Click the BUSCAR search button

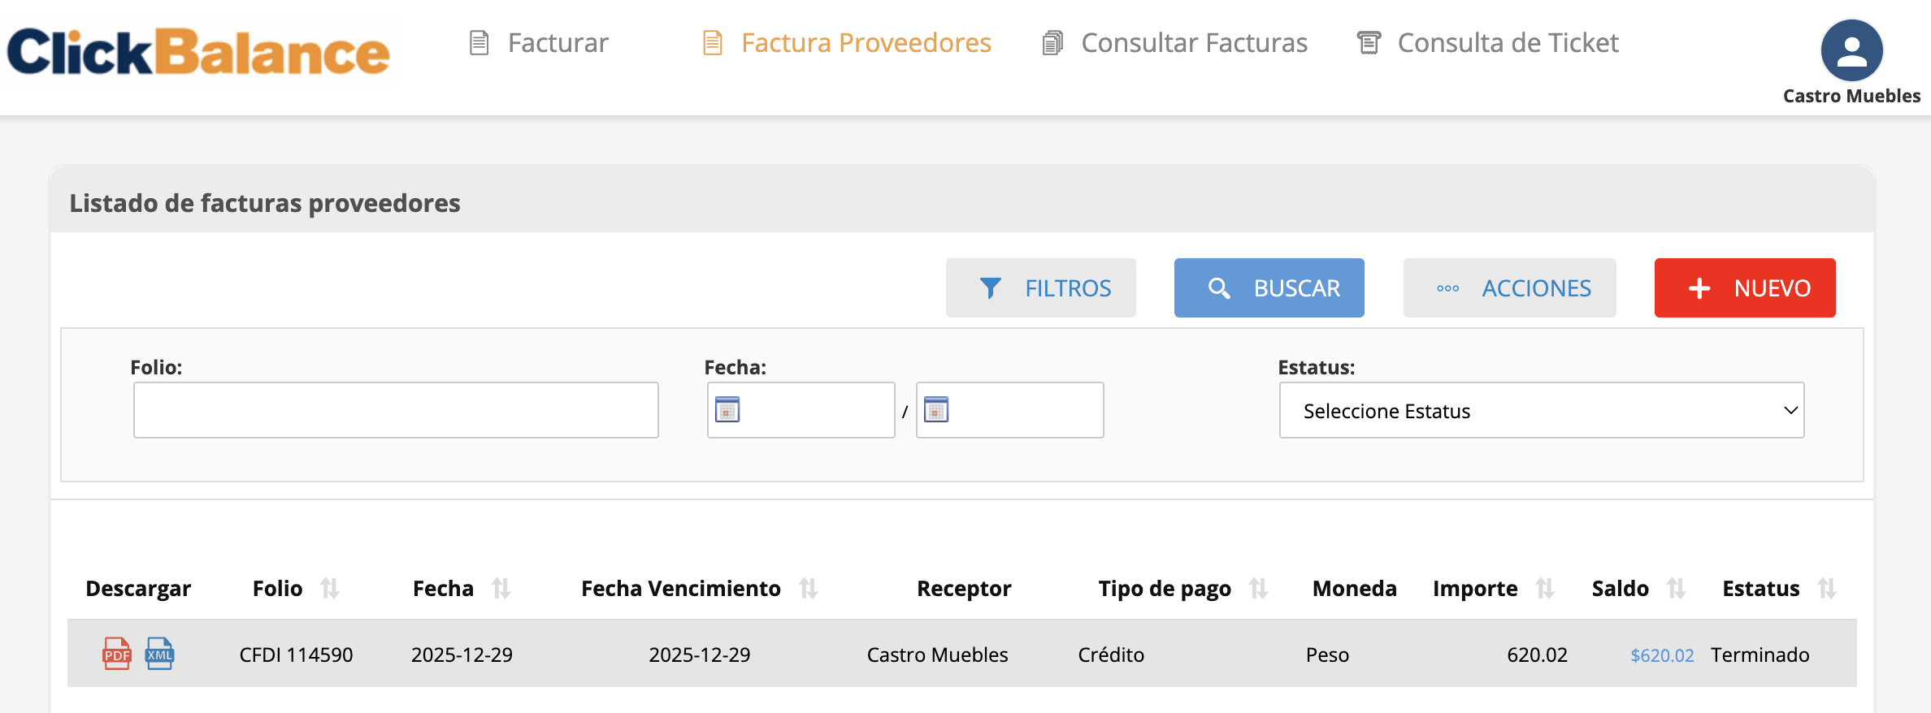(1269, 287)
